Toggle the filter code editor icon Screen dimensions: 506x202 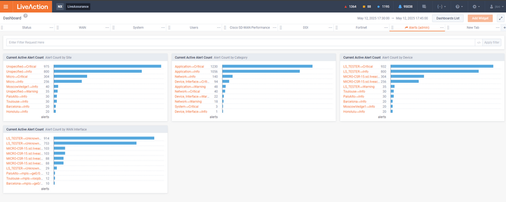click(479, 42)
